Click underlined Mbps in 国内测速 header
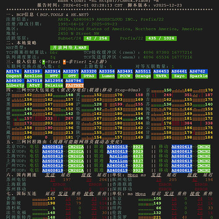 (133, 175)
